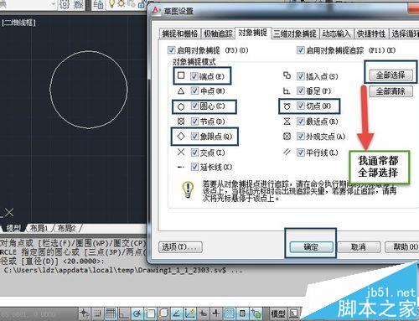The image size is (419, 321).
Task: Switch to 模型 layout tab below canvas
Action: (x=13, y=229)
